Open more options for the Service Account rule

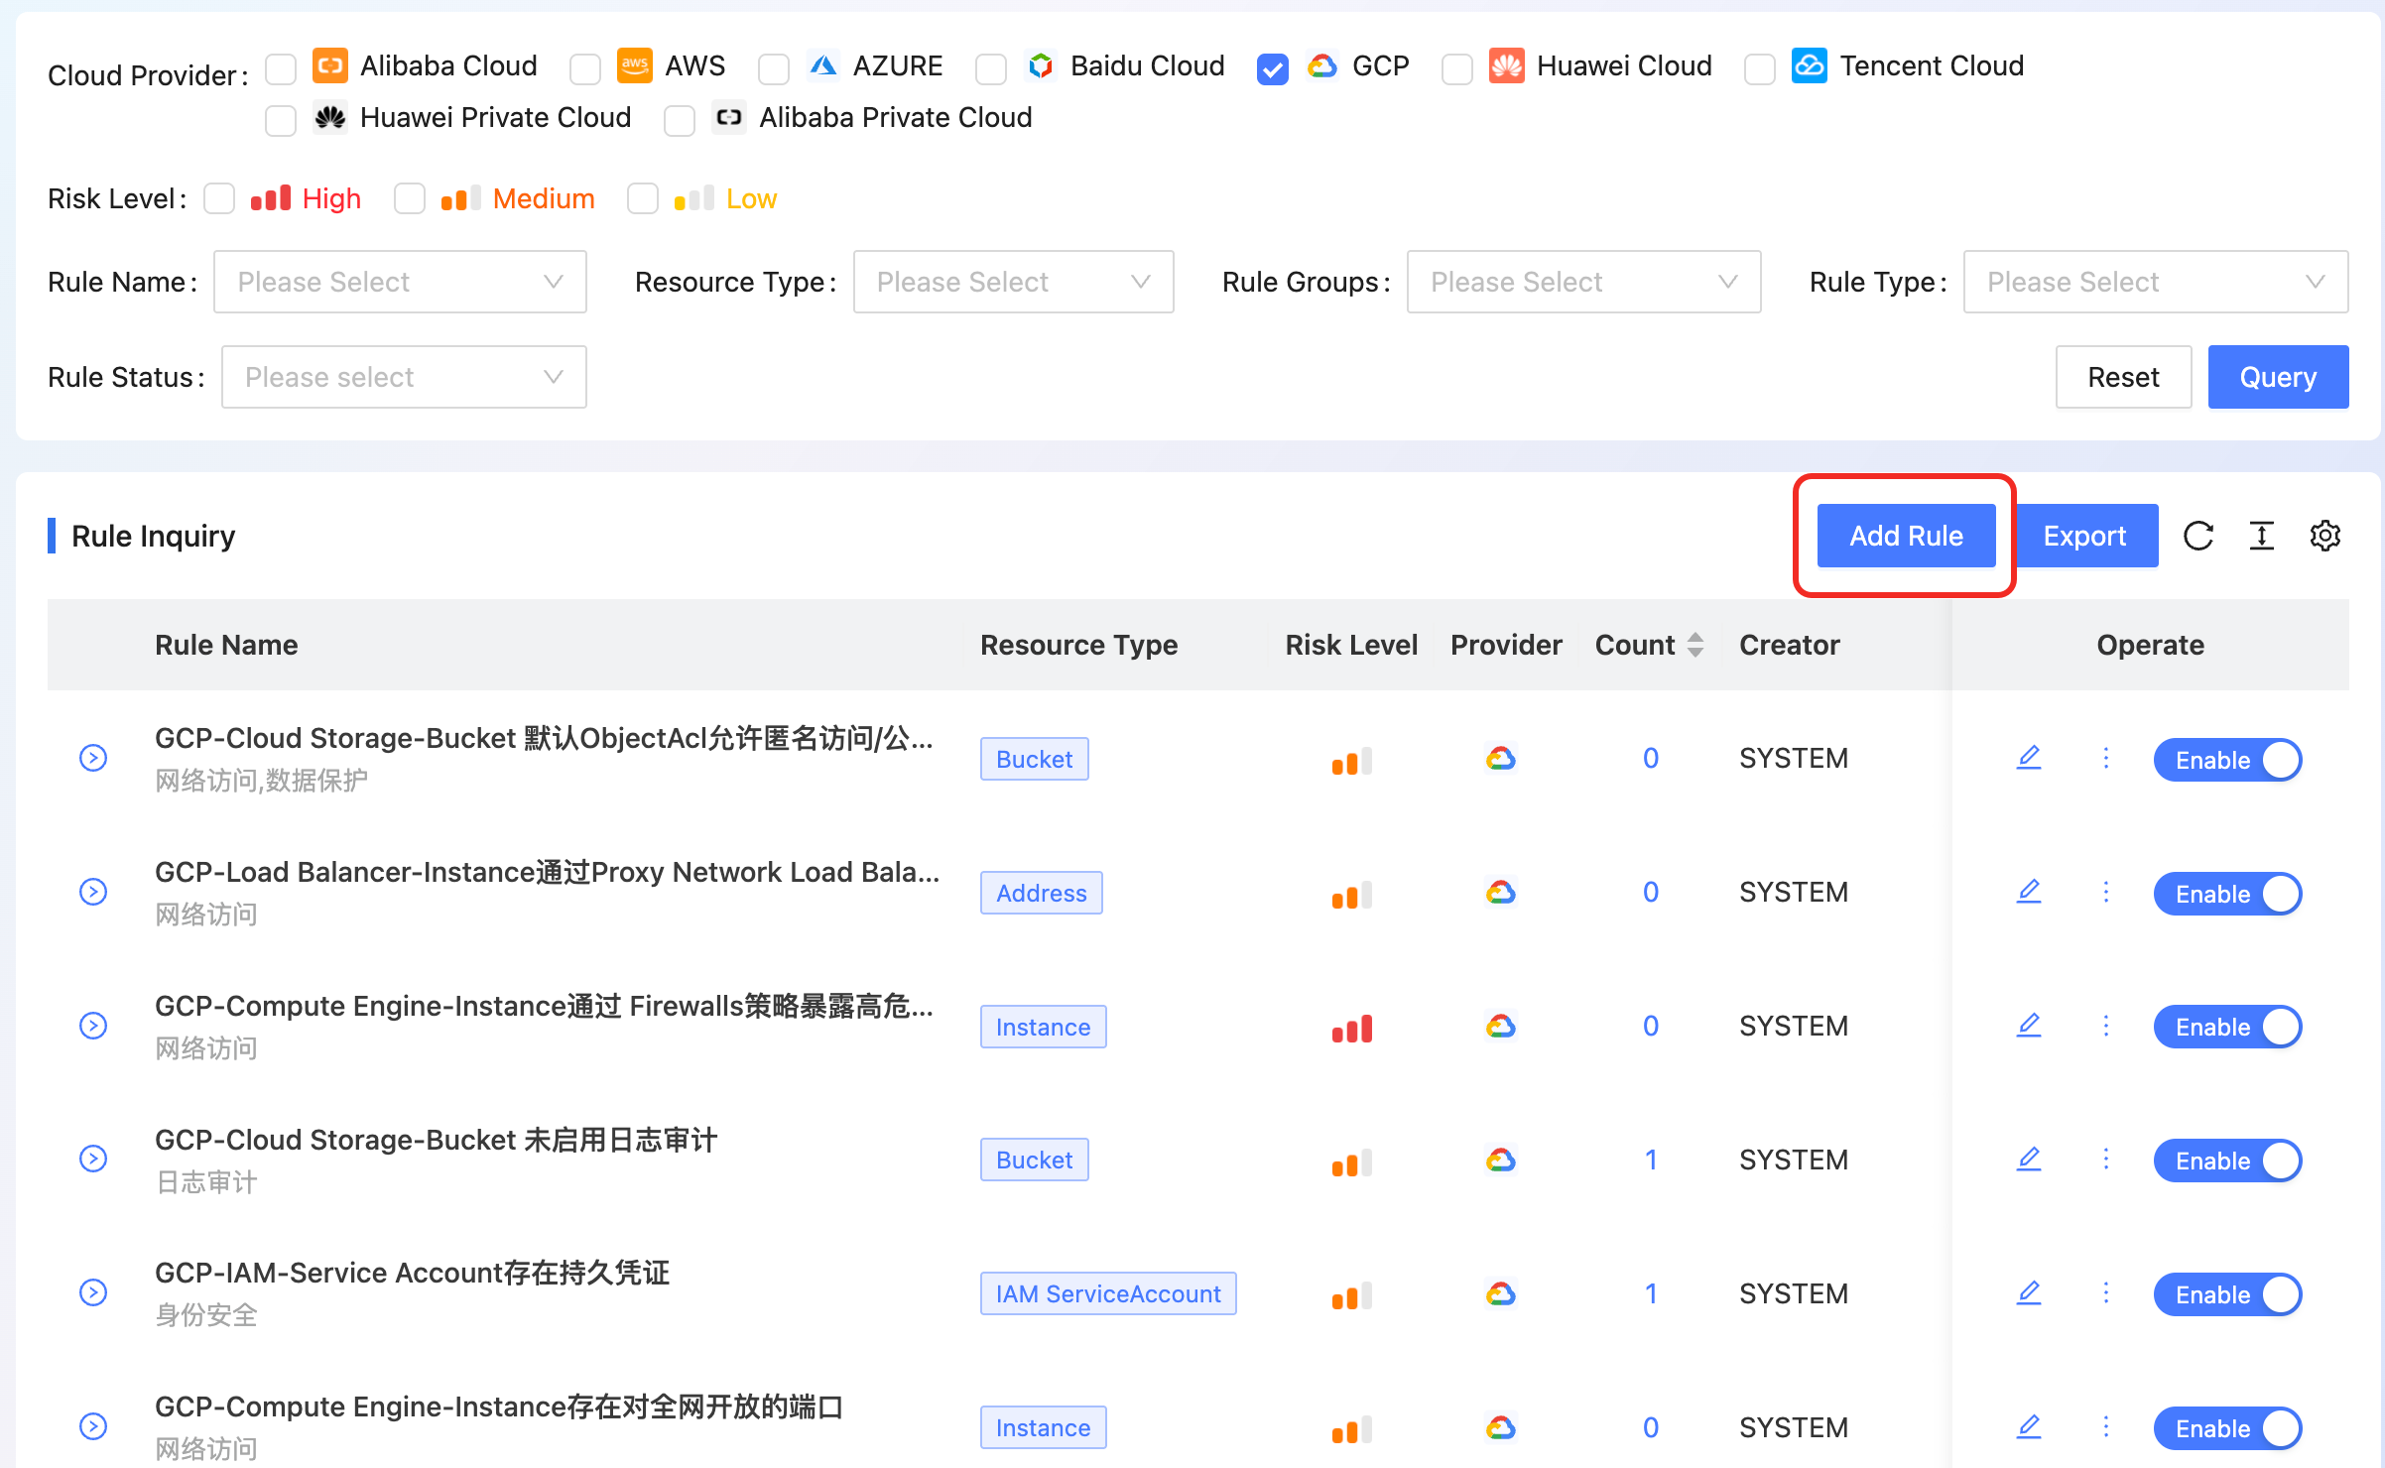tap(2106, 1293)
